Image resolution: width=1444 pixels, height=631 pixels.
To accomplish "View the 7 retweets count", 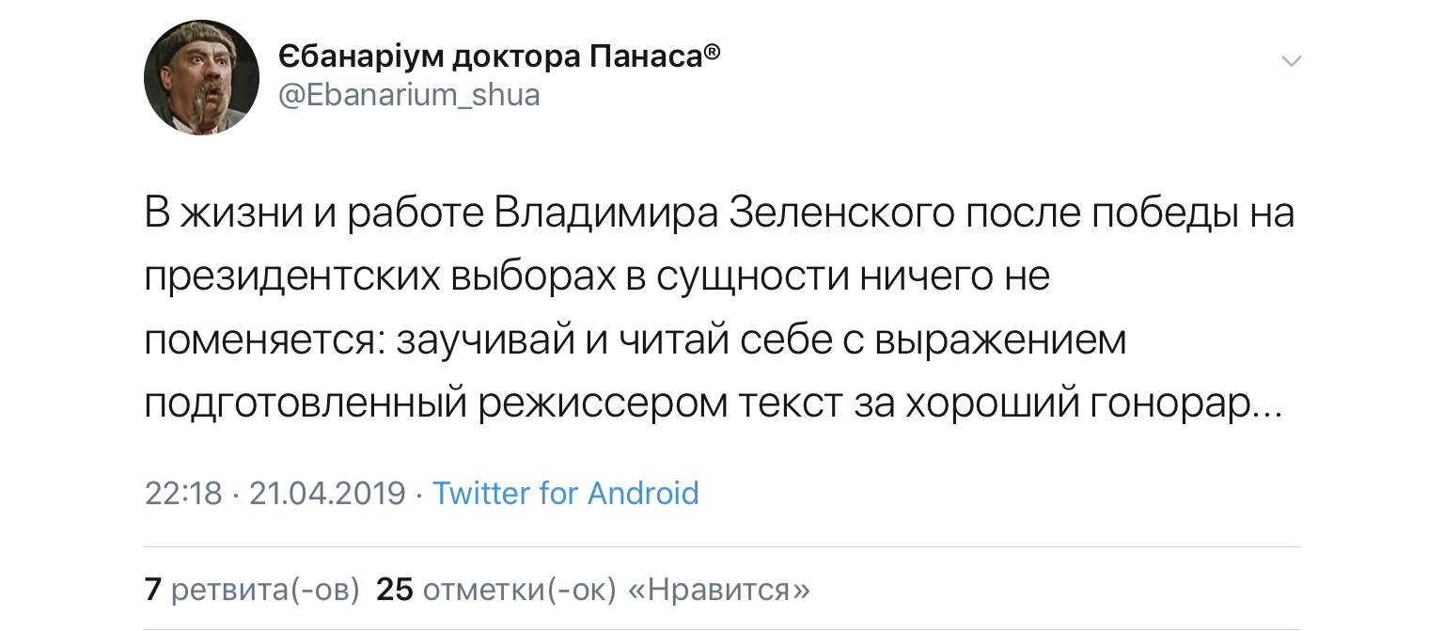I will (153, 590).
